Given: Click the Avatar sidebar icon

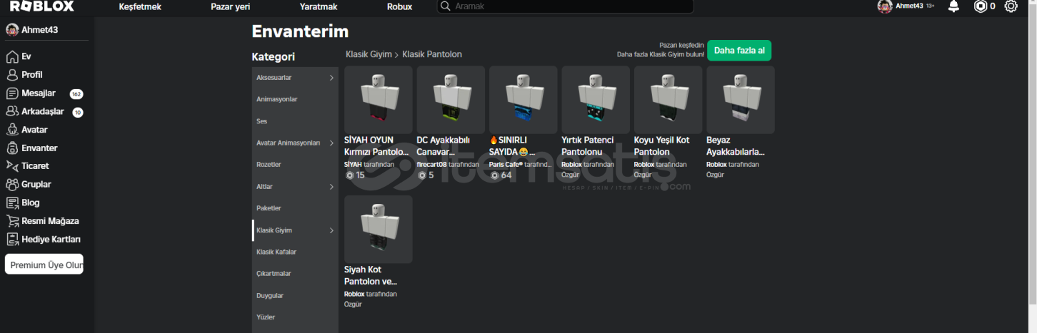Looking at the screenshot, I should [x=12, y=130].
